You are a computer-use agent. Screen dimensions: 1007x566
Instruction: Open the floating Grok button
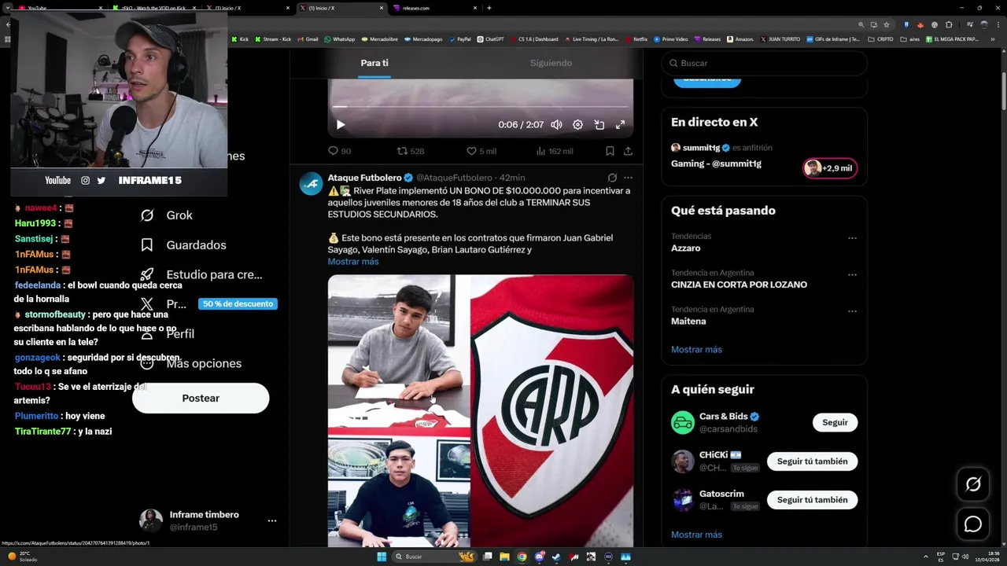pyautogui.click(x=973, y=484)
